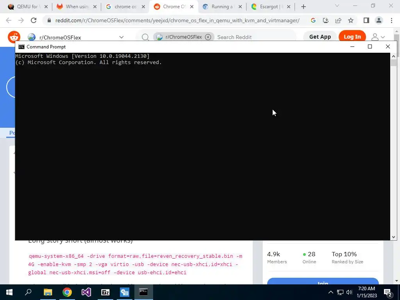
Task: Close the Escargot tab
Action: pos(289,7)
